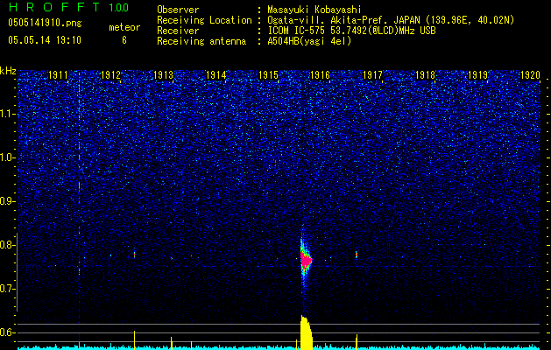This screenshot has height=350, width=551.
Task: Select observer name Masayuki Kobayashi
Action: pyautogui.click(x=314, y=10)
